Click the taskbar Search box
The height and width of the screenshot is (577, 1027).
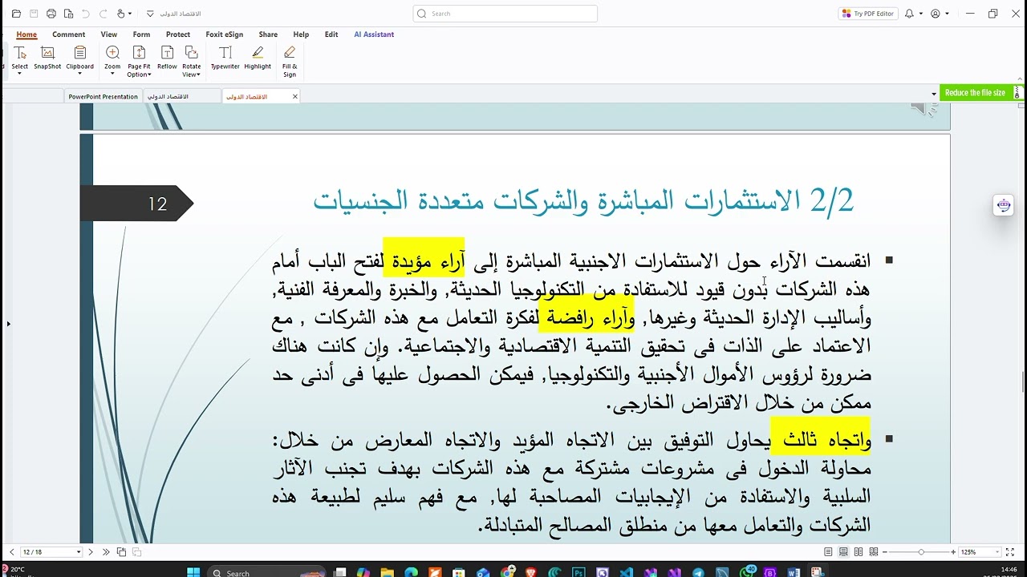pos(265,572)
